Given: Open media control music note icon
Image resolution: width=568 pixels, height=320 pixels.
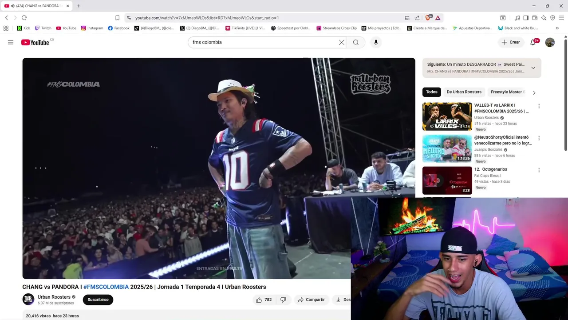Looking at the screenshot, I should click(x=517, y=18).
